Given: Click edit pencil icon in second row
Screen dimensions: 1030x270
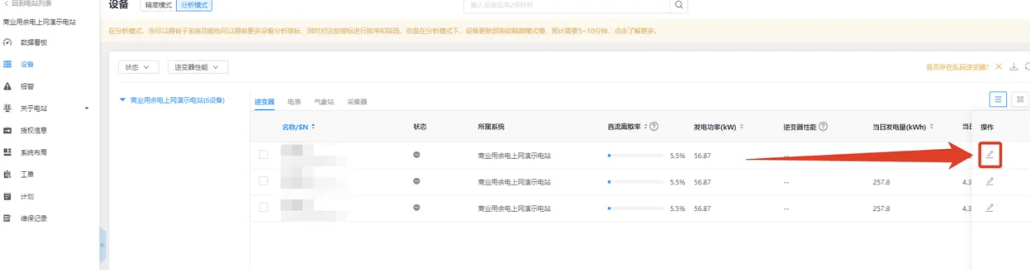Looking at the screenshot, I should (x=990, y=181).
